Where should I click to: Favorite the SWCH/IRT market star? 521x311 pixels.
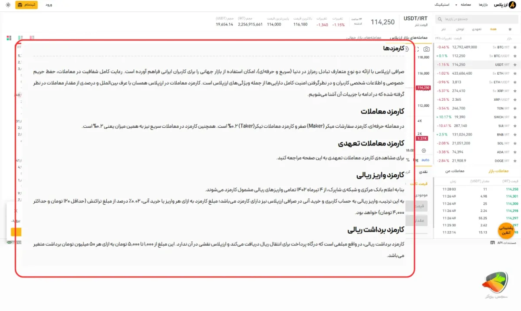click(x=515, y=117)
